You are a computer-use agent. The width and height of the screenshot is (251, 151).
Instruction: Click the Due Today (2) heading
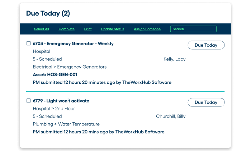48,13
